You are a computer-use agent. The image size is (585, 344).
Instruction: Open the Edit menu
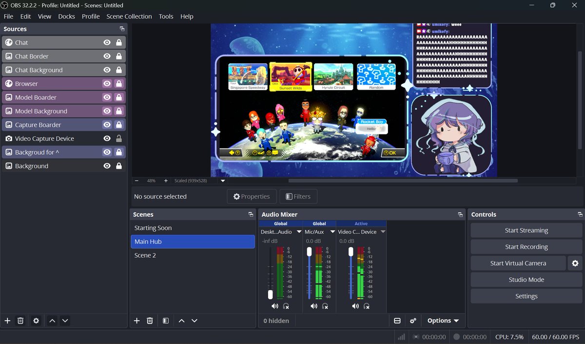[25, 16]
